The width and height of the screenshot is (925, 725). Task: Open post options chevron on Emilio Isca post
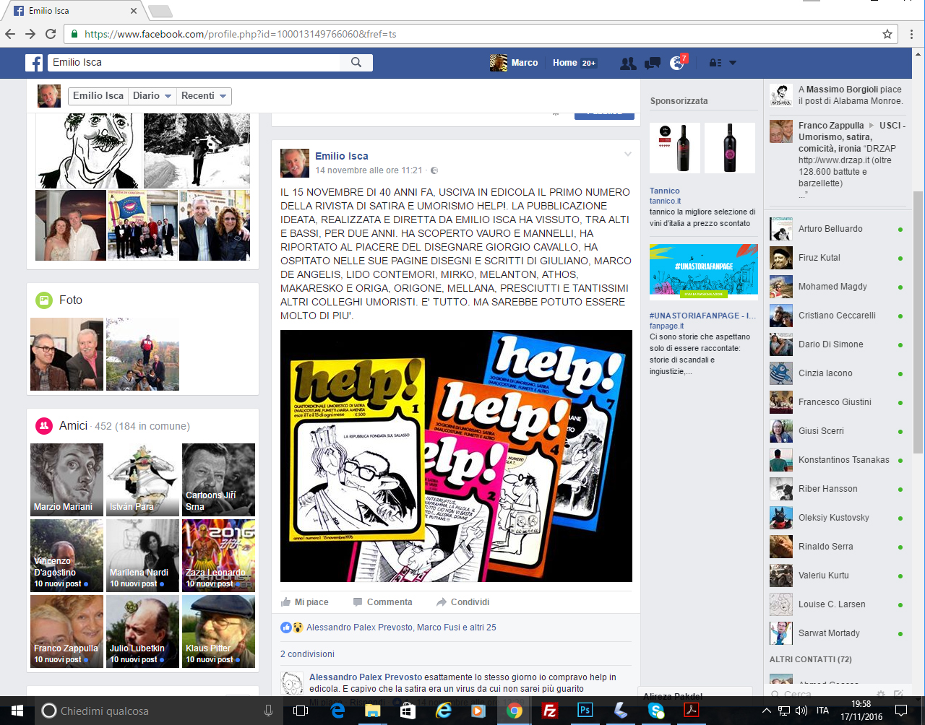point(628,155)
